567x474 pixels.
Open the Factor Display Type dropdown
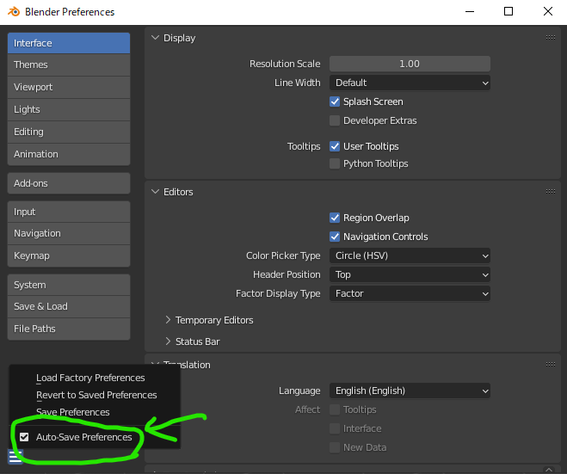410,293
